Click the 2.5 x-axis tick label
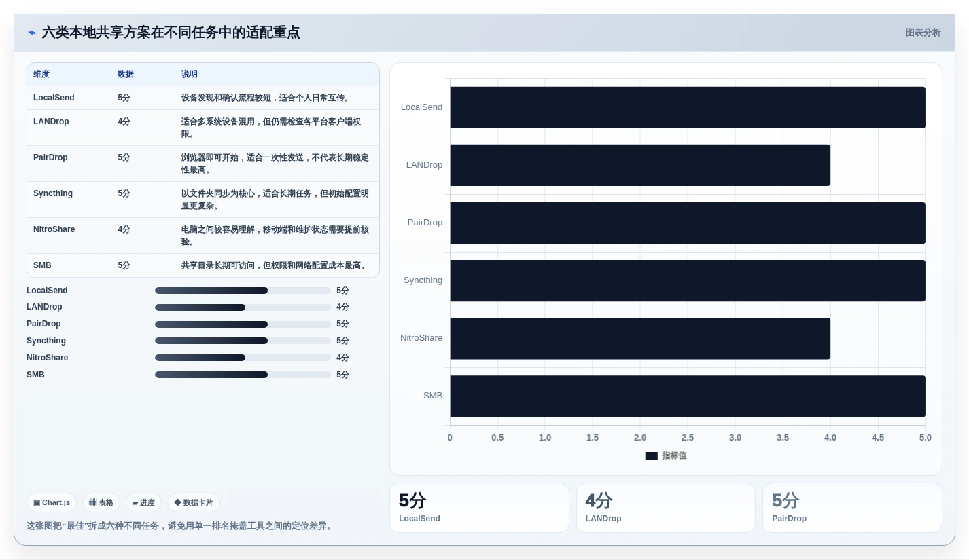The width and height of the screenshot is (969, 560). pos(688,438)
